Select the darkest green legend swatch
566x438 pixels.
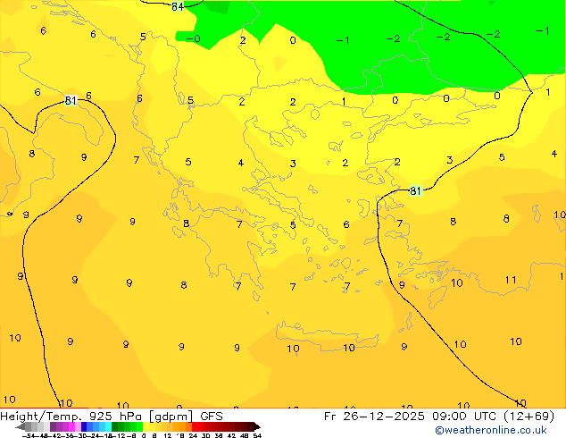point(115,427)
